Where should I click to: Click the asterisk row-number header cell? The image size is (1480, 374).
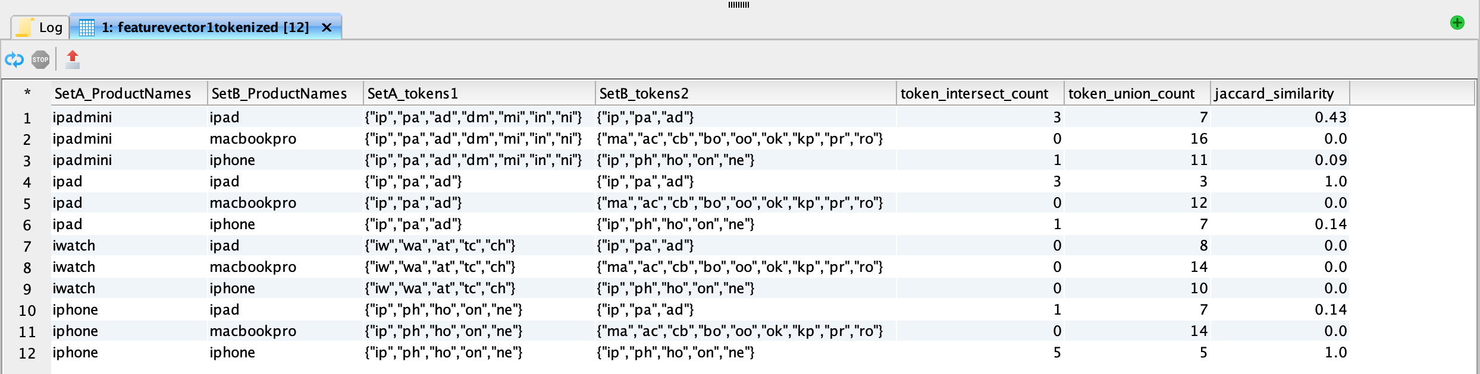27,93
